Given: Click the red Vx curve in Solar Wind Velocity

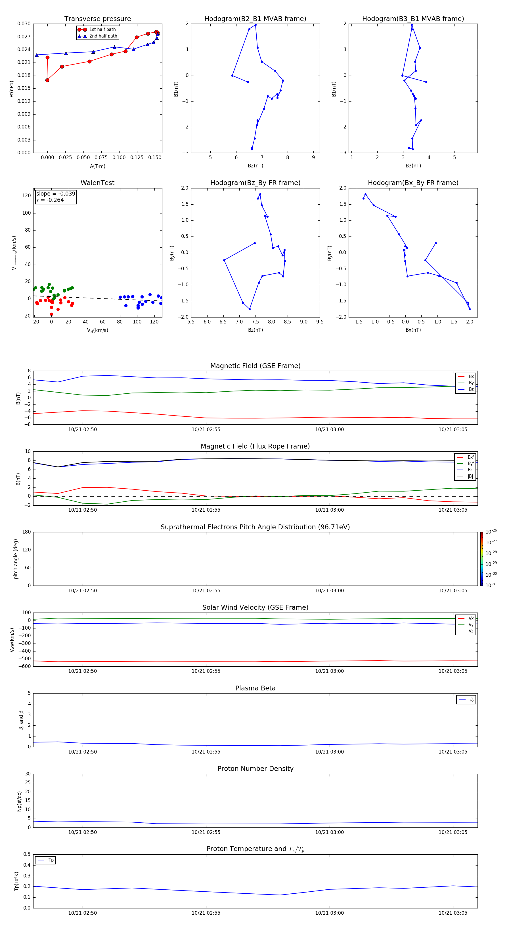Looking at the screenshot, I should [255, 661].
